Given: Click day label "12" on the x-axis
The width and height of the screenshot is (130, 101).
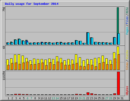Looking at the screenshot, I should [x=50, y=98].
